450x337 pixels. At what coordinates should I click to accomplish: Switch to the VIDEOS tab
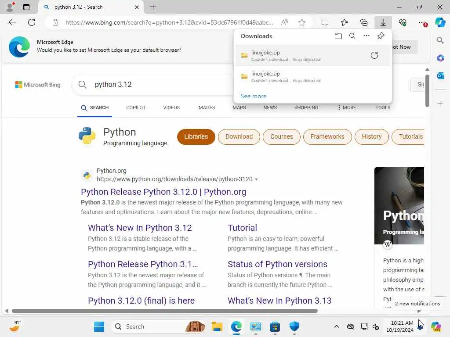coord(171,108)
